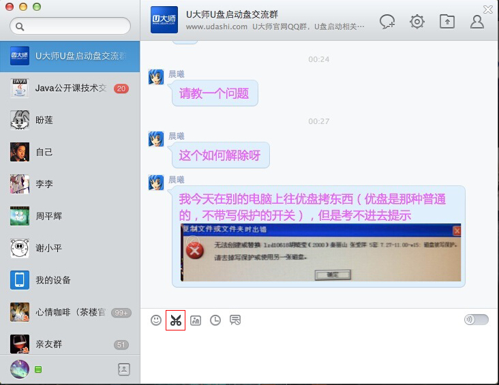Click the 20 unread badge on Java group

point(121,89)
